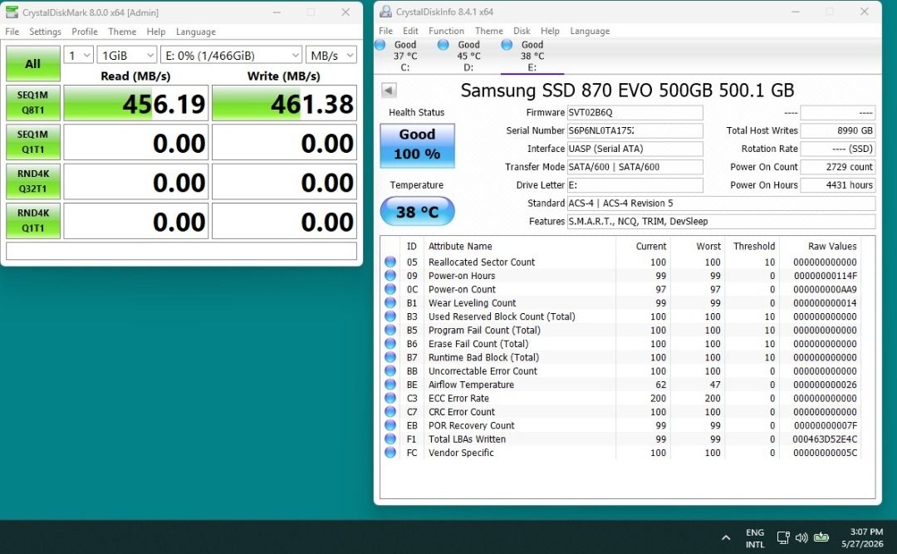Run all benchmarks with the All button
The image size is (897, 554).
point(32,63)
